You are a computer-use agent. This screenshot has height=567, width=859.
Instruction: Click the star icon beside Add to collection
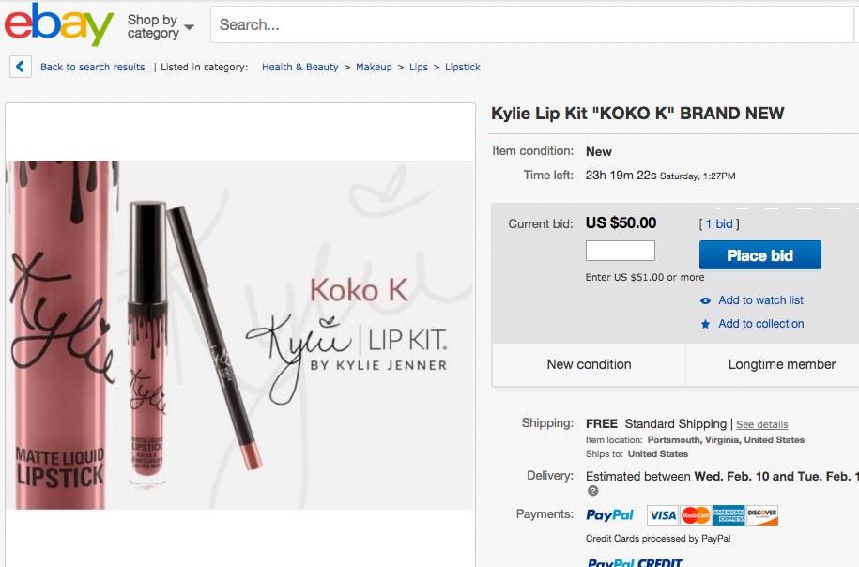coord(706,323)
